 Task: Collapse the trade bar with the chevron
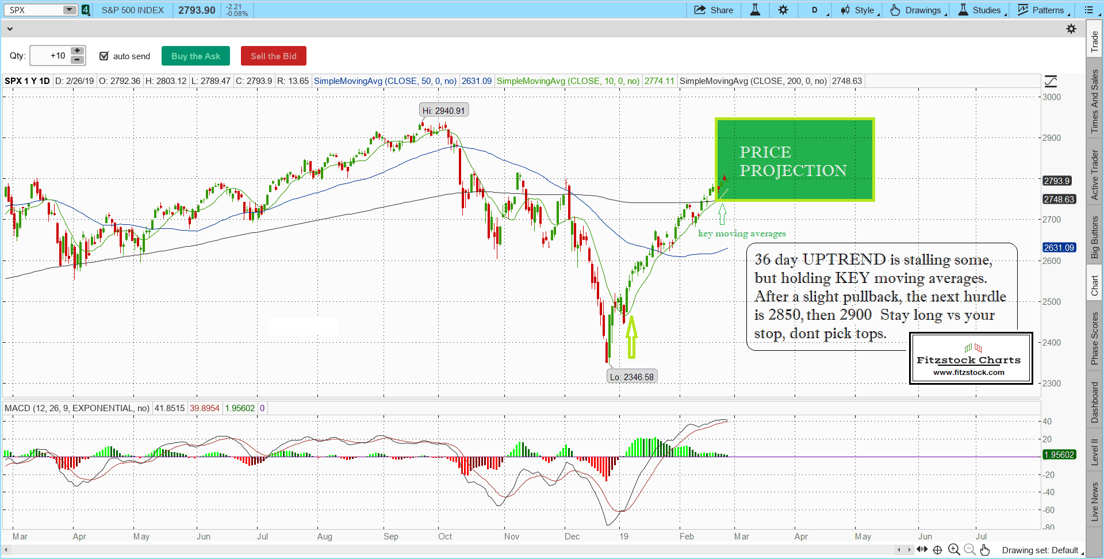pos(9,29)
